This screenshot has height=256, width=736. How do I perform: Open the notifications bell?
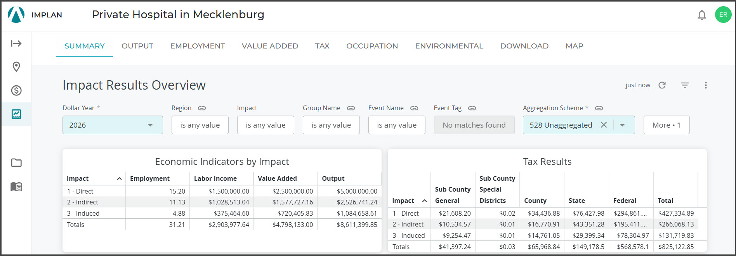[701, 15]
